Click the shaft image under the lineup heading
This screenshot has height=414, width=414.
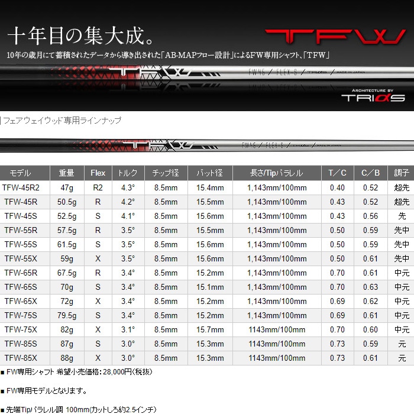pos(177,145)
